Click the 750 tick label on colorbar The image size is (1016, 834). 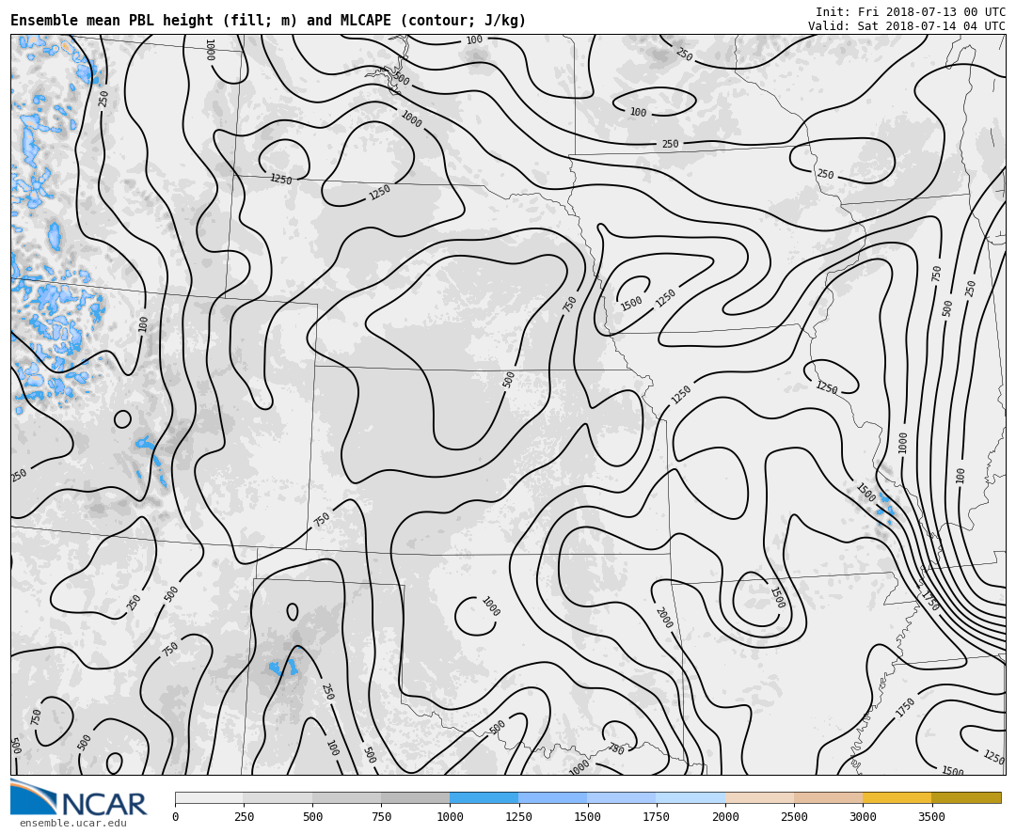[x=381, y=817]
